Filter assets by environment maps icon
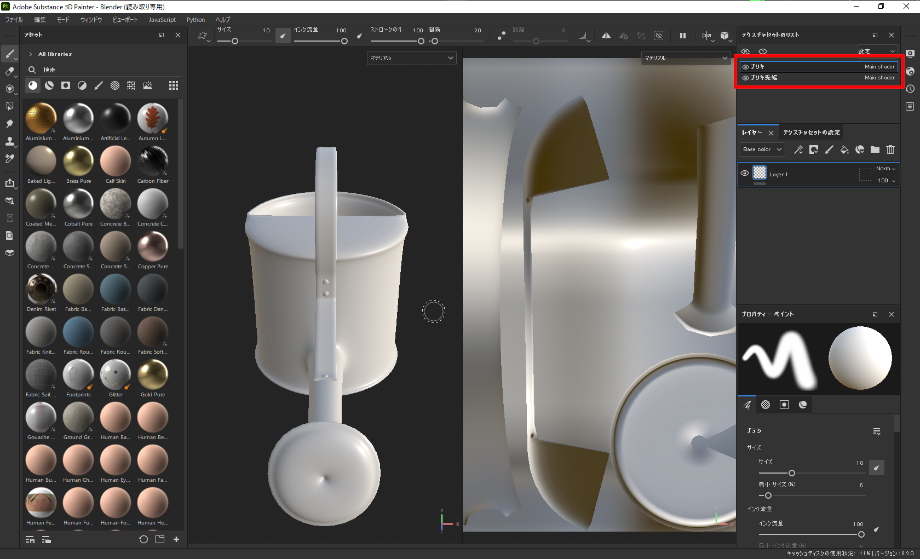The width and height of the screenshot is (920, 559). tap(148, 85)
